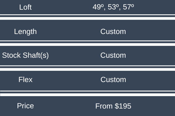Image resolution: width=175 pixels, height=116 pixels.
Task: Click the divider between Stock Shaft(s) and Flex rows
Action: coord(87,68)
